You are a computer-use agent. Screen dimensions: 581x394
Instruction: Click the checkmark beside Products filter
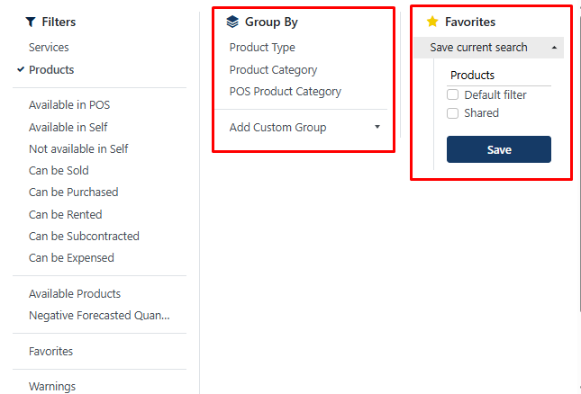[21, 69]
